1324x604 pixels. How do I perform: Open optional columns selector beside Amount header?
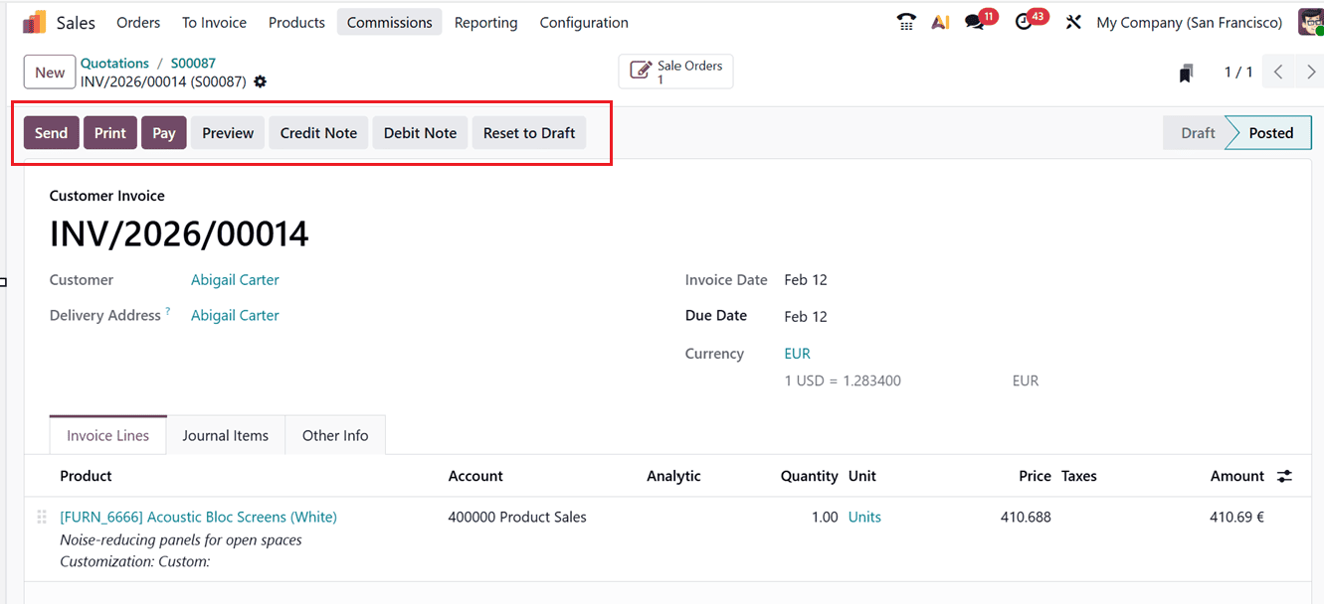[x=1283, y=476]
